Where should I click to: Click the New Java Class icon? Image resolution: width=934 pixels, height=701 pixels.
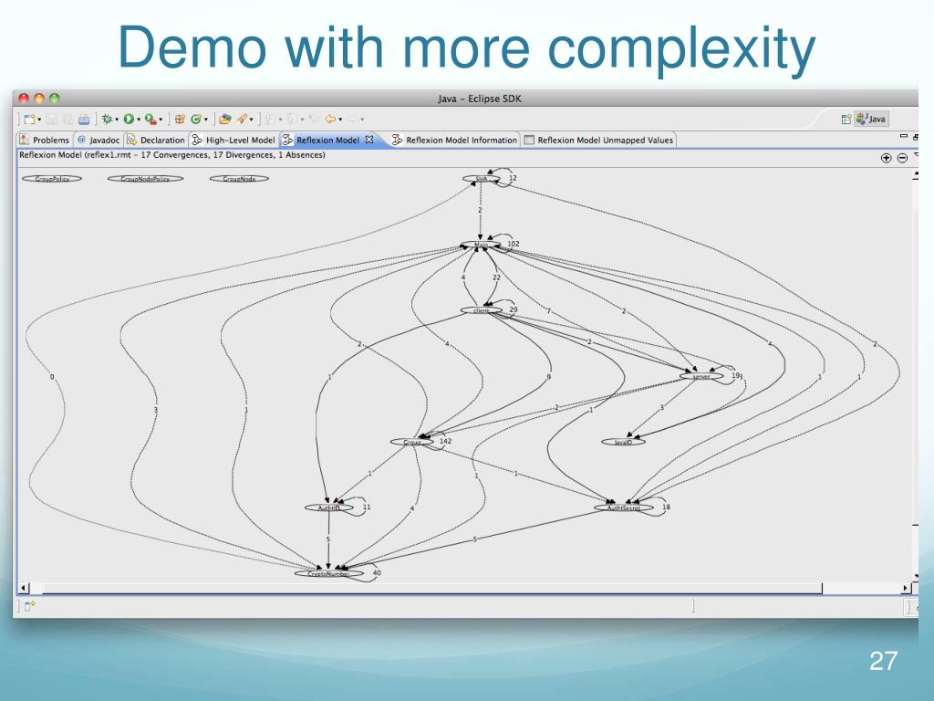pos(196,120)
